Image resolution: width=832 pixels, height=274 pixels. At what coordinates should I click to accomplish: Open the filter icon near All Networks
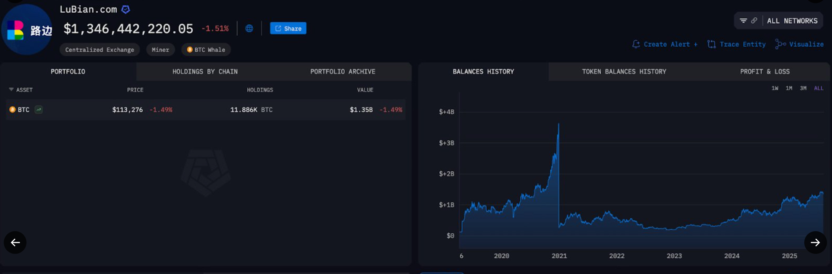[743, 21]
